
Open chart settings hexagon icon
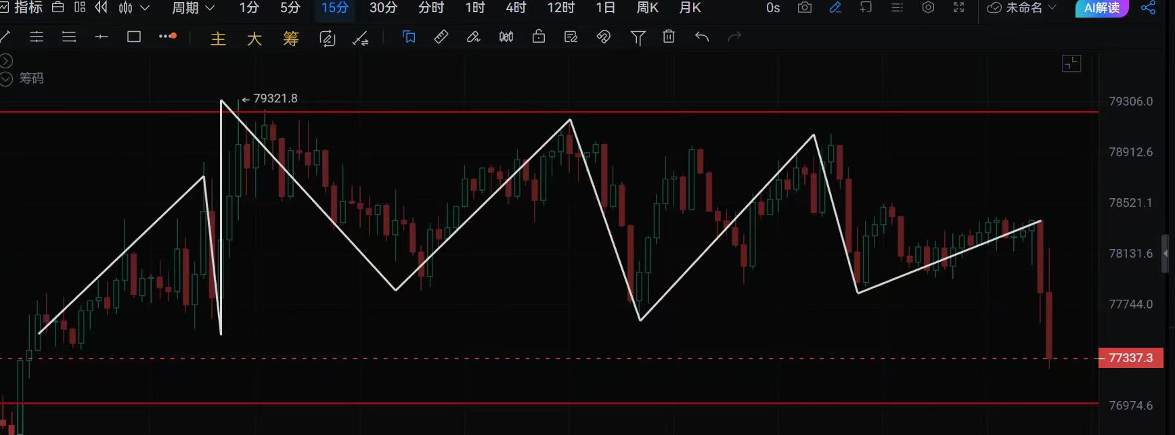click(x=928, y=8)
